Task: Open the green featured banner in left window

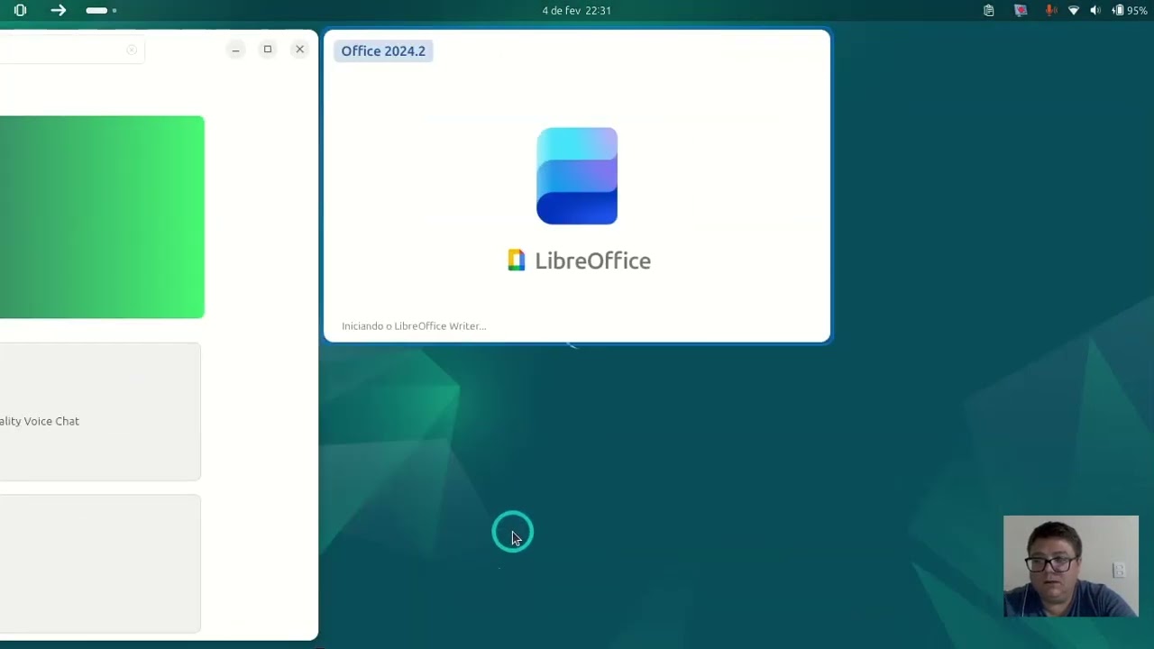Action: [102, 217]
